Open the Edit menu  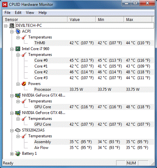coord(18,13)
